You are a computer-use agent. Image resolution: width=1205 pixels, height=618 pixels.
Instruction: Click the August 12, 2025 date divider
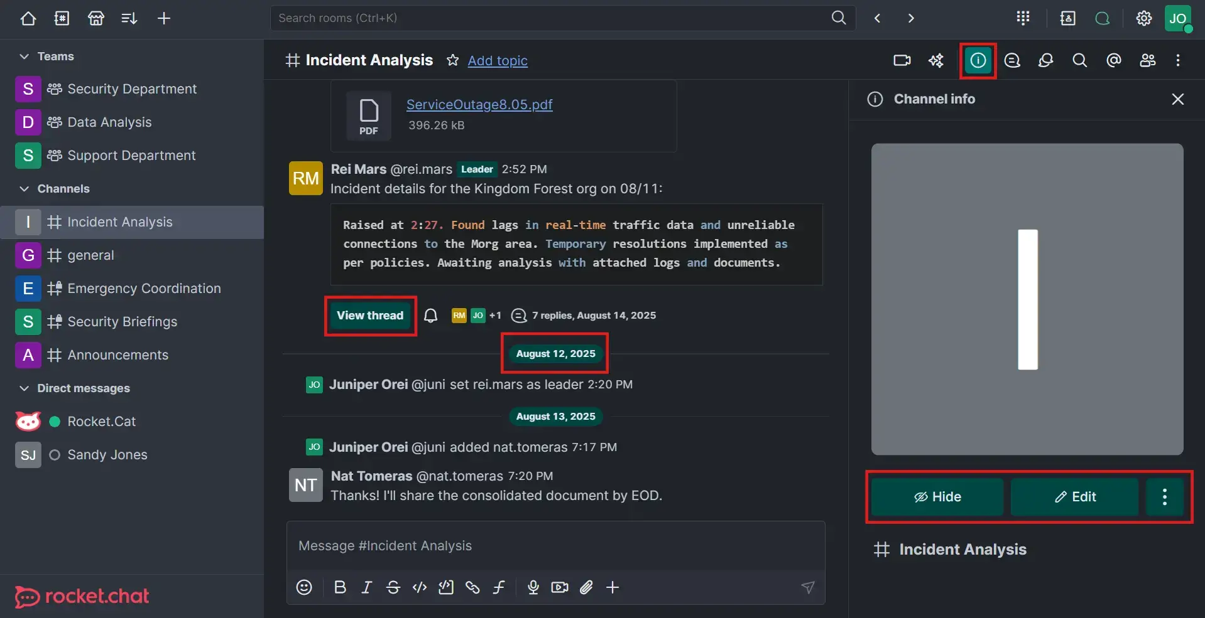point(555,354)
